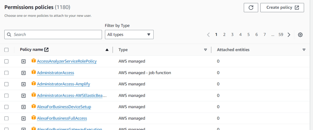Expand the AccessAnalyzerServiceRolePolicy row details
The height and width of the screenshot is (130, 313).
coord(24,62)
